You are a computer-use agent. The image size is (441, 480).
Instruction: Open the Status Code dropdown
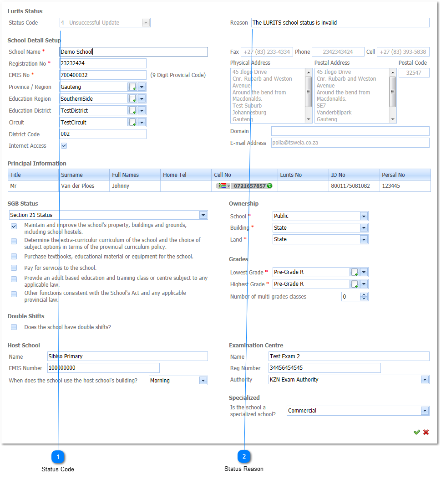pos(146,23)
